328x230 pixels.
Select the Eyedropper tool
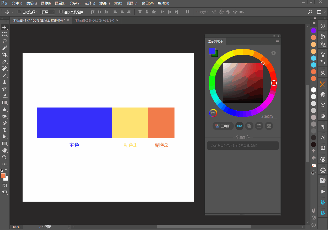[4, 62]
